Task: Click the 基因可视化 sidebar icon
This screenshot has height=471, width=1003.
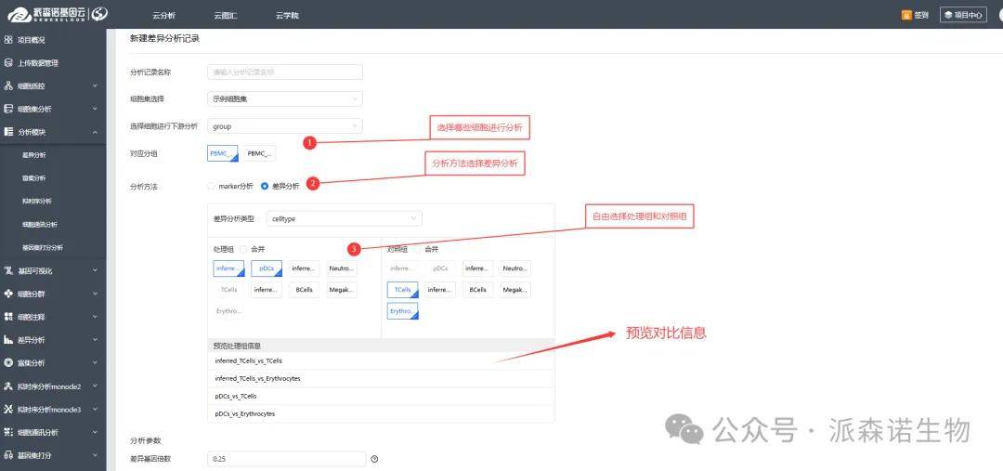Action: pos(8,270)
